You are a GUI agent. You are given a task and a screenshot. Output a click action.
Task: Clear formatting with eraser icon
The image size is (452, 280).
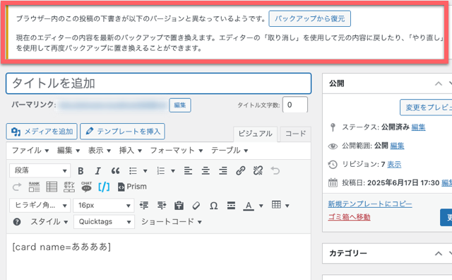coord(196,206)
